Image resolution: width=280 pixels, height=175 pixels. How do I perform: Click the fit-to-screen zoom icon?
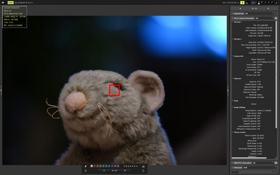[x=258, y=2]
